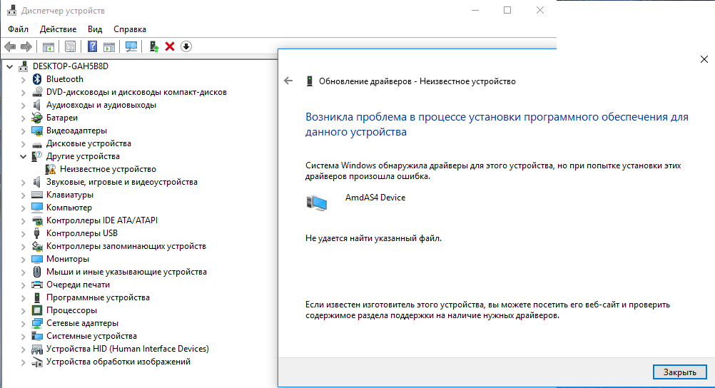Click the show/hide console tree toolbar icon
The height and width of the screenshot is (388, 715).
tap(49, 46)
